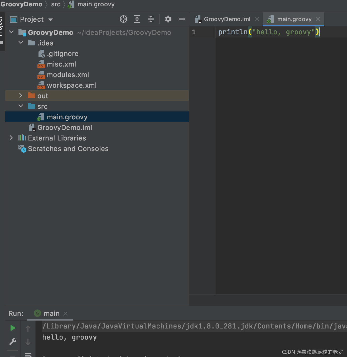
Task: Select main.groovy in project tree
Action: (x=97, y=117)
